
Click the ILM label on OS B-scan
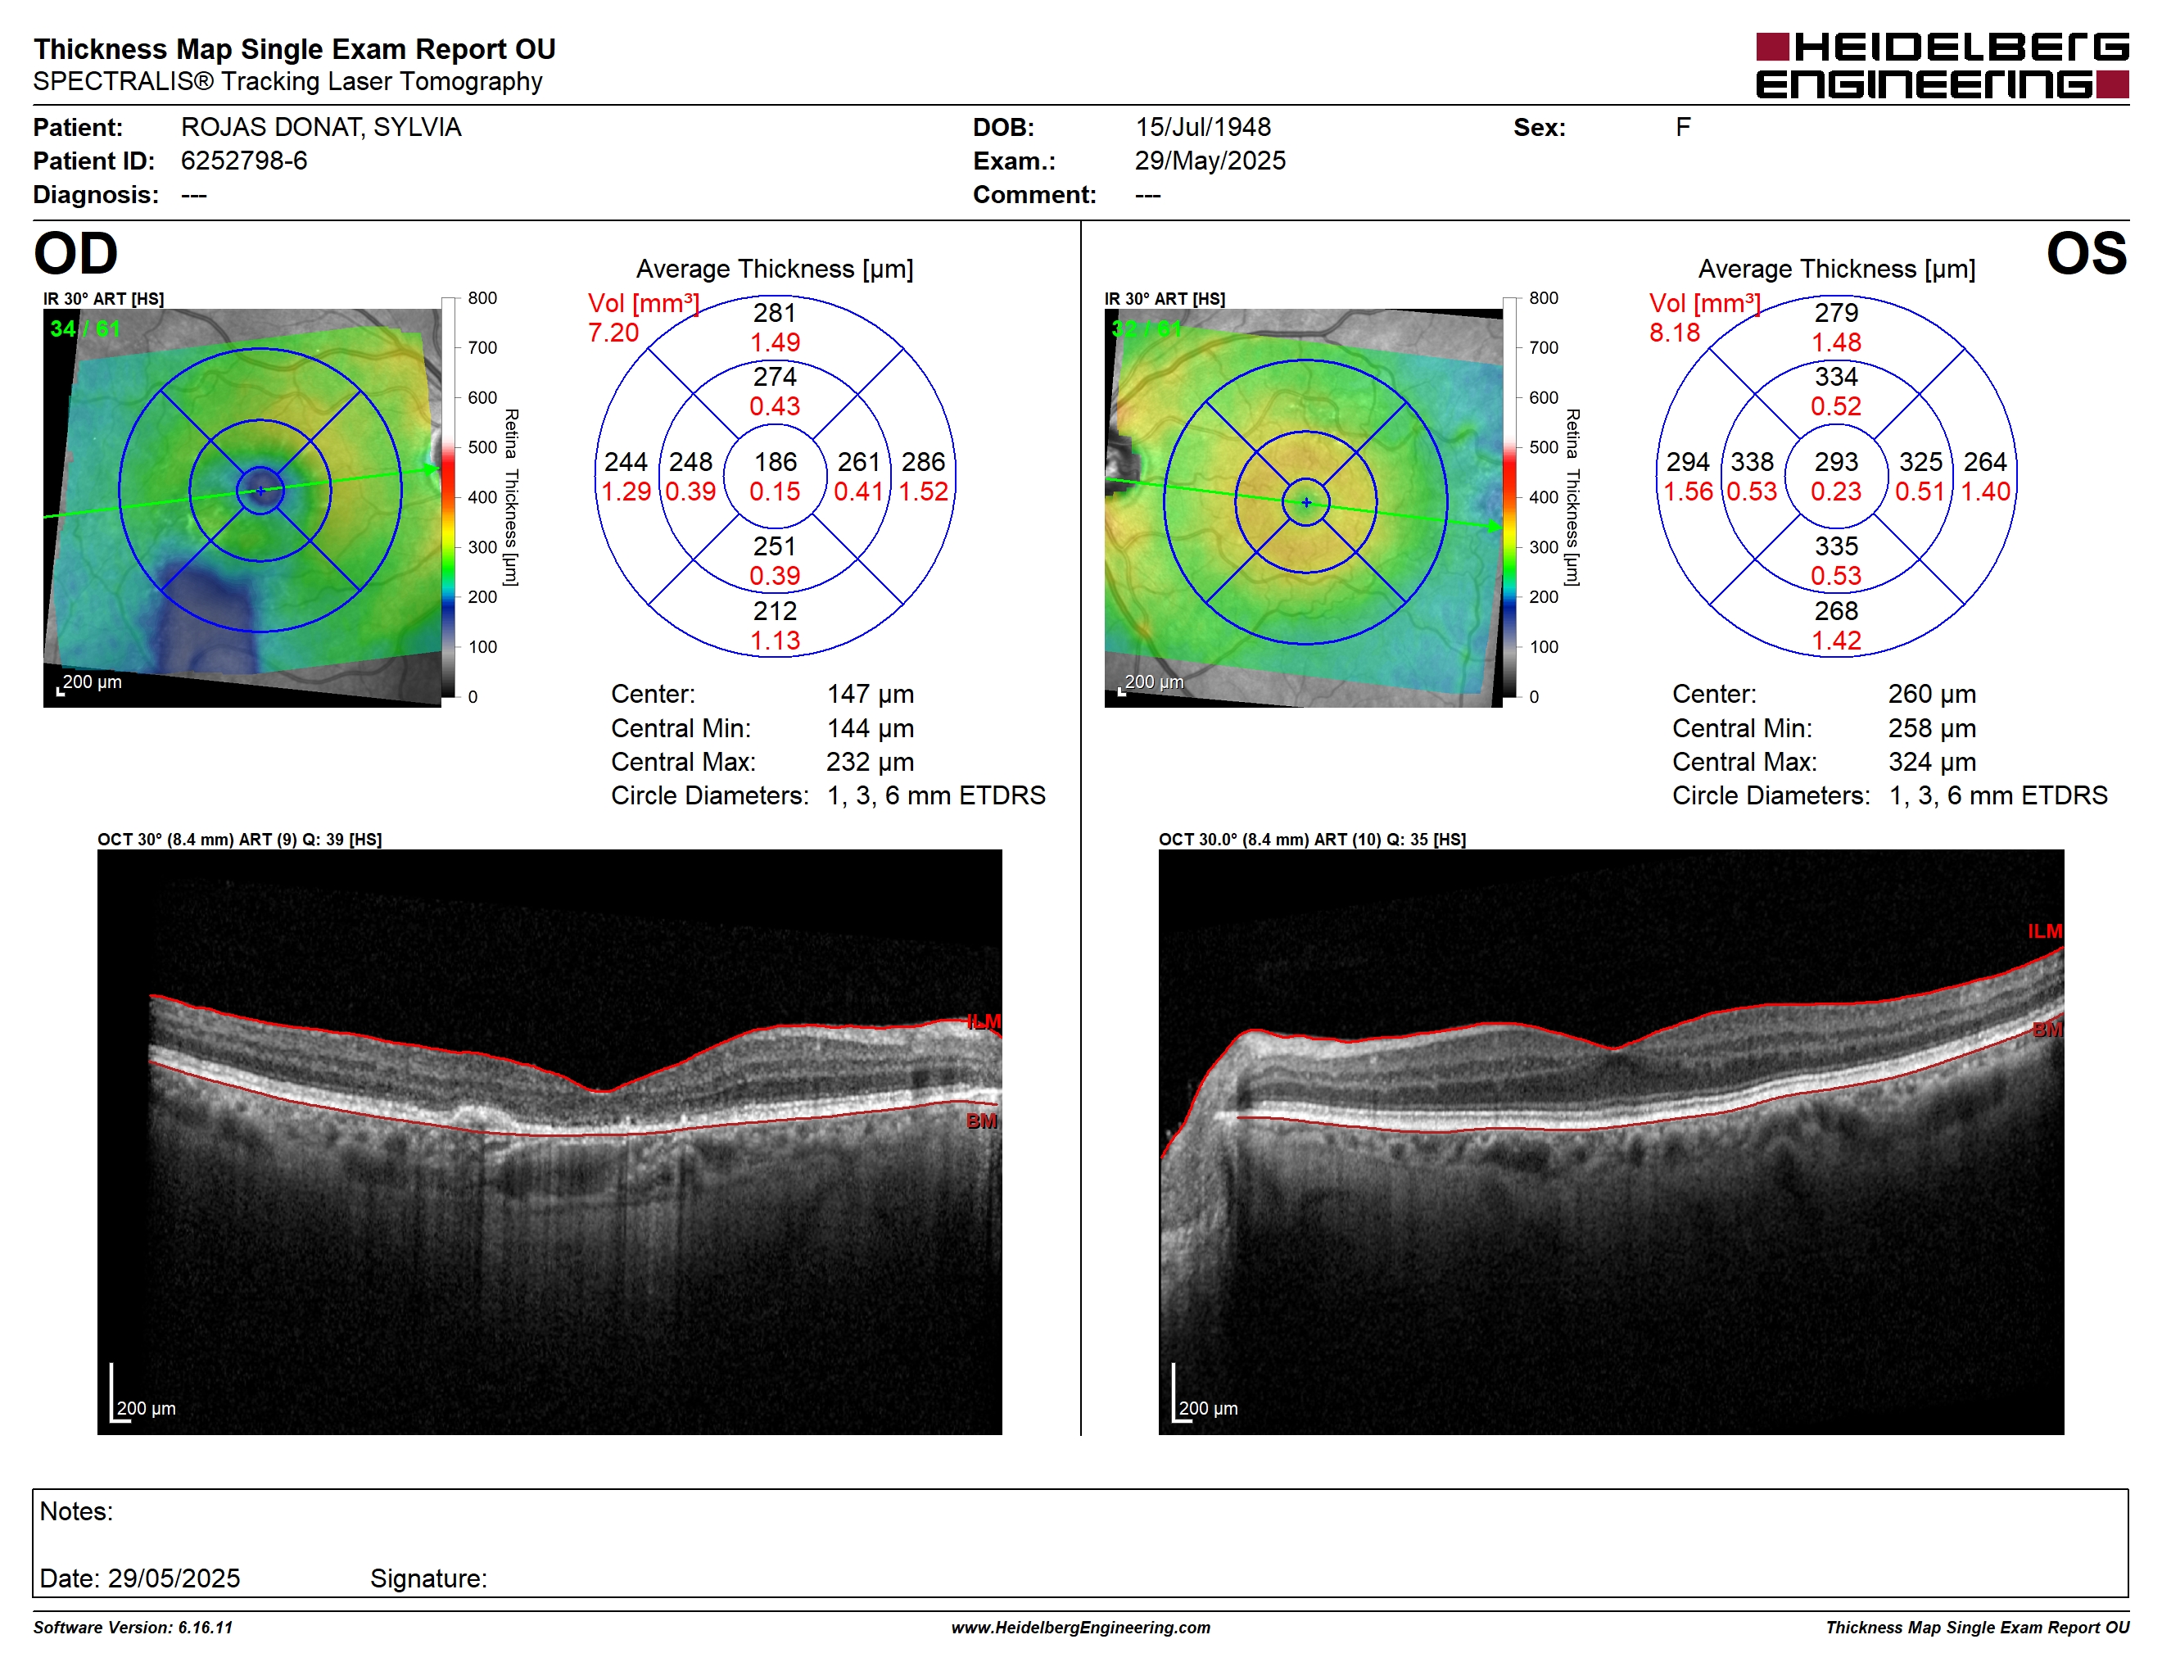coord(2044,931)
